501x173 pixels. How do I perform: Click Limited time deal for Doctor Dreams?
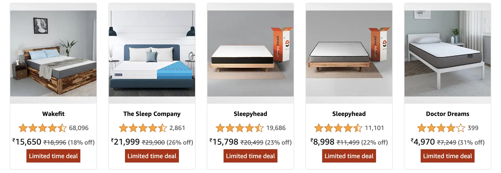point(447,156)
